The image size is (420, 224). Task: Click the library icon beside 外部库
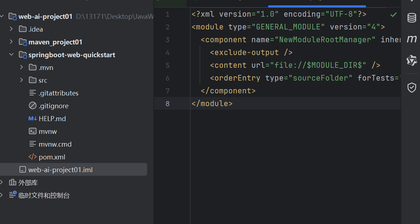12,182
